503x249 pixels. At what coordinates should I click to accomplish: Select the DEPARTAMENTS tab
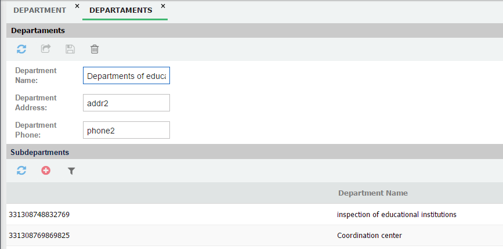pyautogui.click(x=121, y=10)
